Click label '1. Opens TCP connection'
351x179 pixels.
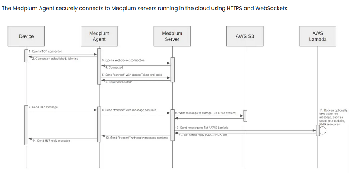point(46,51)
